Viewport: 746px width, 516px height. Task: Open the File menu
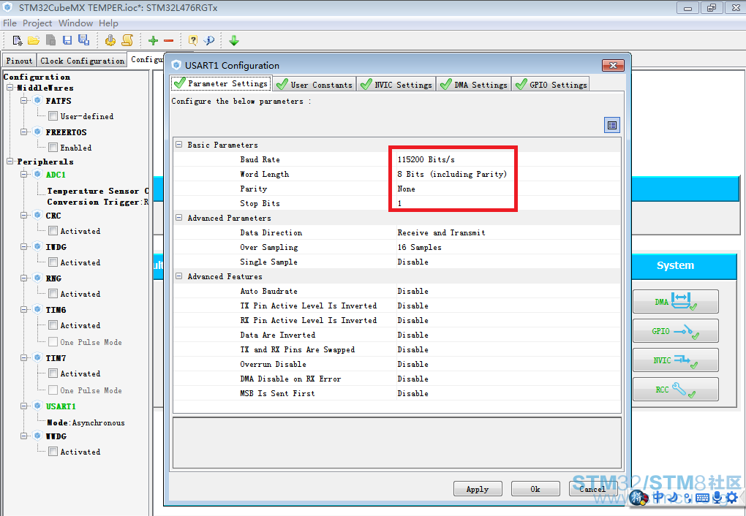pos(10,23)
